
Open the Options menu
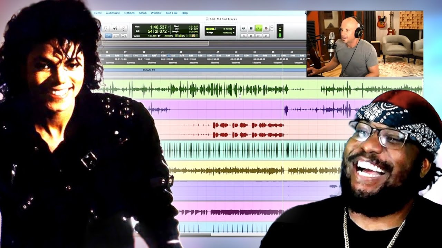pos(129,13)
